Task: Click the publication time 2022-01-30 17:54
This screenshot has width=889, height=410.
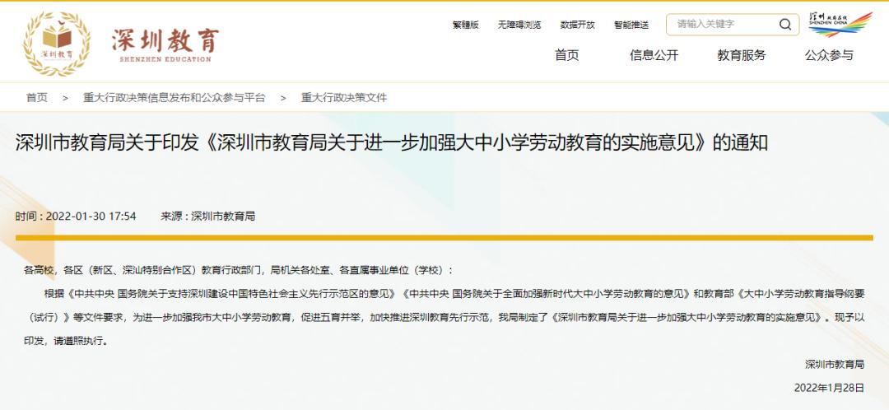Action: pos(76,216)
